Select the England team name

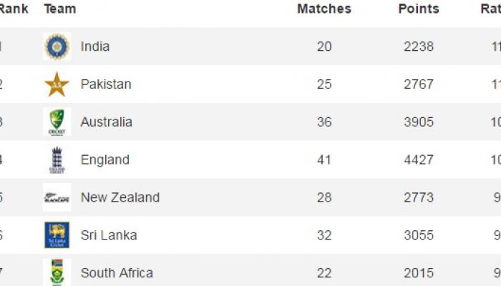coord(104,160)
